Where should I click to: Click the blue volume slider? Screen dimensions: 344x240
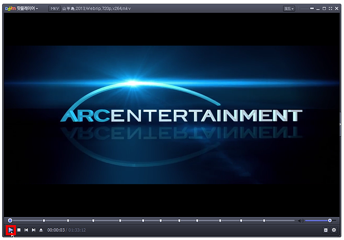(x=320, y=220)
